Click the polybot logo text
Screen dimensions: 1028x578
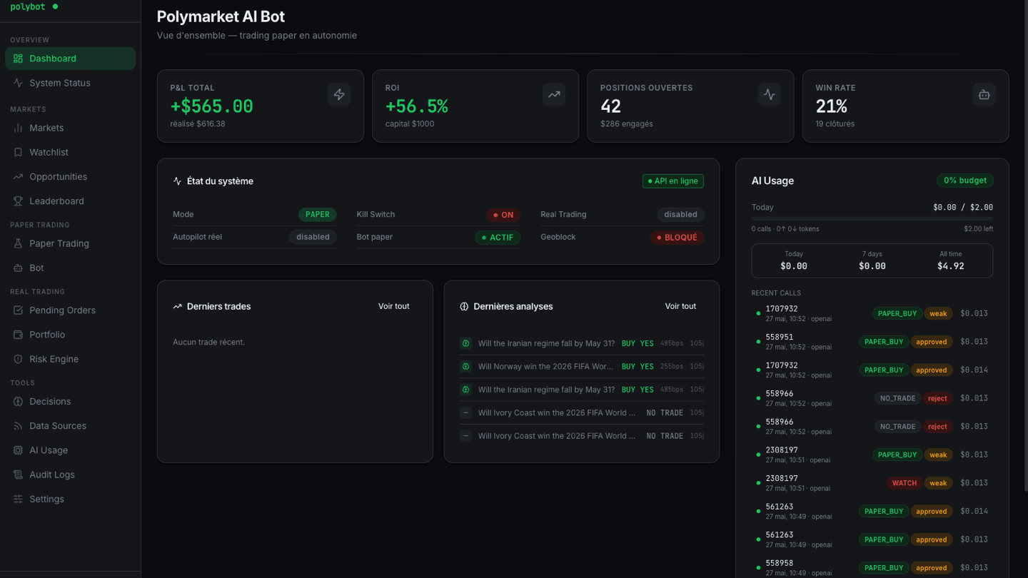click(28, 6)
